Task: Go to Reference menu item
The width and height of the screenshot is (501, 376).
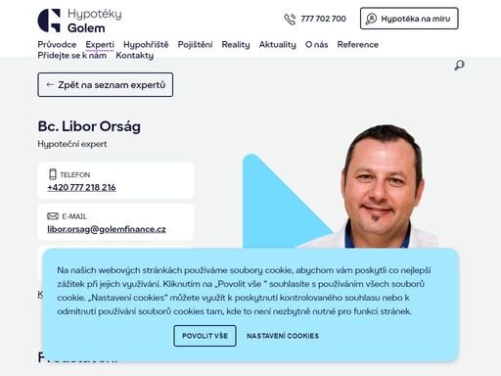Action: [x=358, y=44]
